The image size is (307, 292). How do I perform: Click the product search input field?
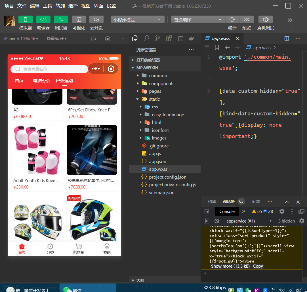coord(50,69)
